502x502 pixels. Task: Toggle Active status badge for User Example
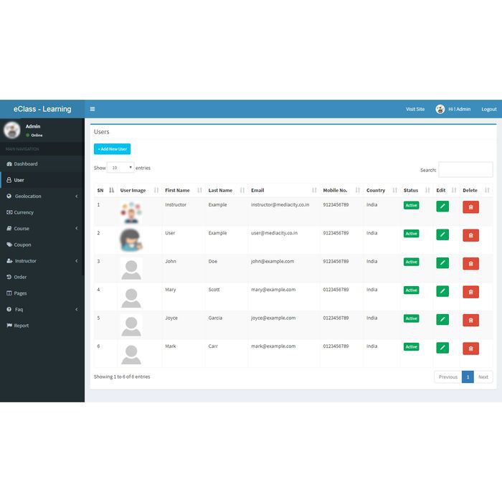pyautogui.click(x=411, y=233)
